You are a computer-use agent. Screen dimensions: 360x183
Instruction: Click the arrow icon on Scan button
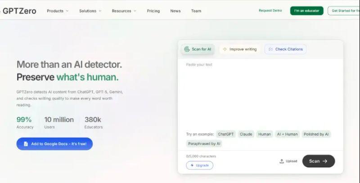coord(325,161)
